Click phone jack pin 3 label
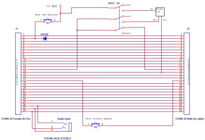This screenshot has height=140, width=205. click(x=52, y=130)
